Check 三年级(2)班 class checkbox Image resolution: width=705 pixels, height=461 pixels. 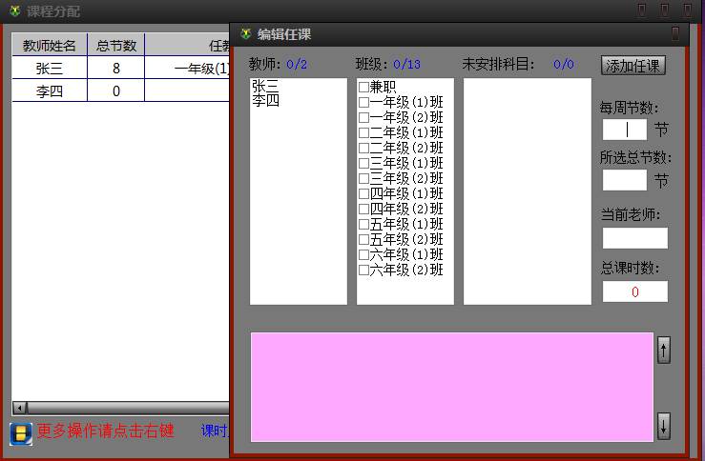pyautogui.click(x=363, y=179)
